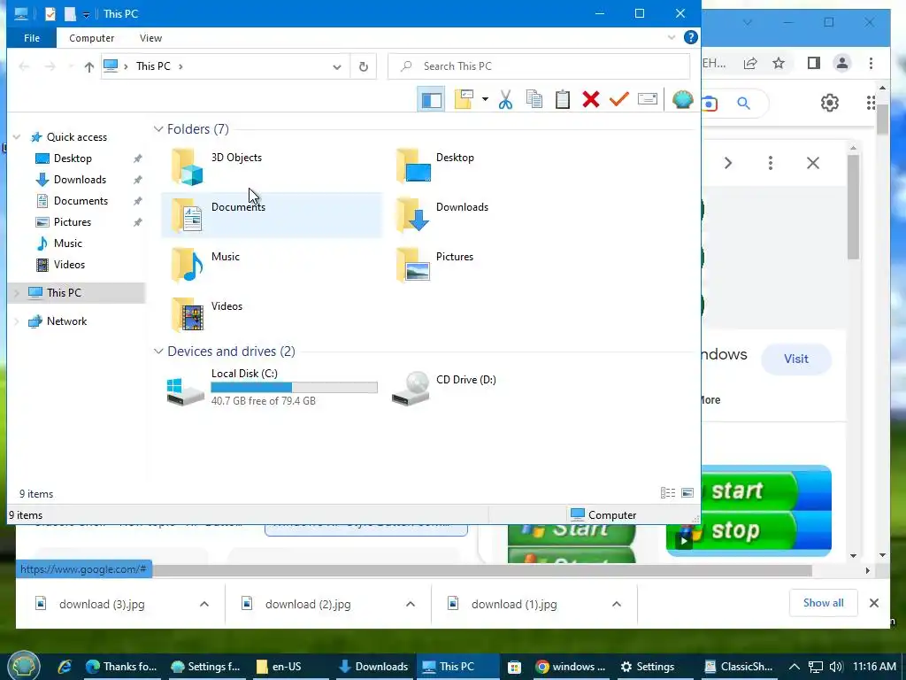Open Properties via the orange checkmark icon
The image size is (906, 680).
pos(618,99)
